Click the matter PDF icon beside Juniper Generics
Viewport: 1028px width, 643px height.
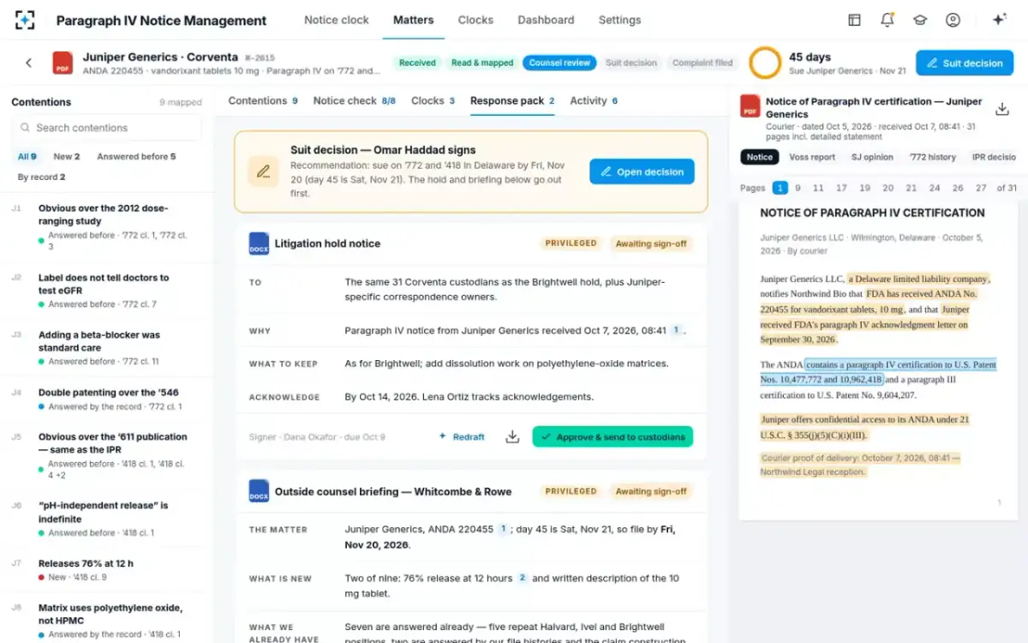click(63, 63)
